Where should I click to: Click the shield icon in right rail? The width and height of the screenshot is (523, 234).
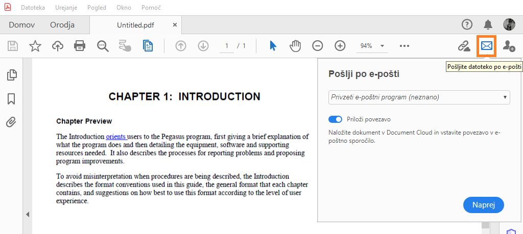(x=511, y=231)
